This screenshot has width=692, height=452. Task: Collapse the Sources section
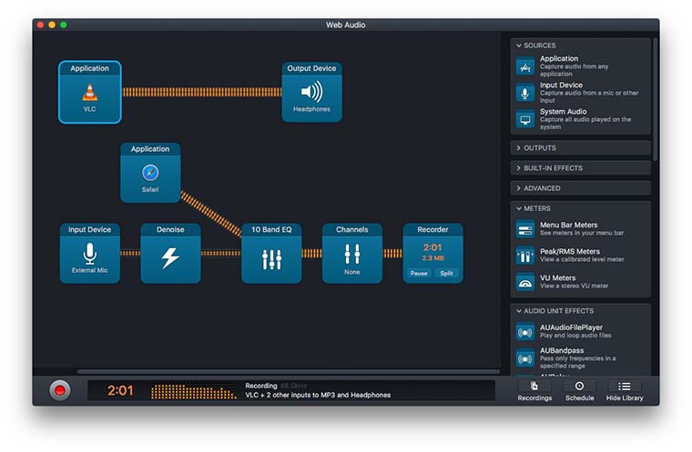pyautogui.click(x=580, y=45)
